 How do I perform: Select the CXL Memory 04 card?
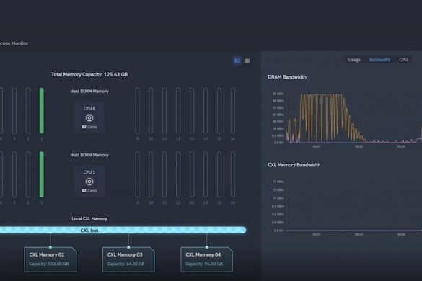tap(207, 259)
